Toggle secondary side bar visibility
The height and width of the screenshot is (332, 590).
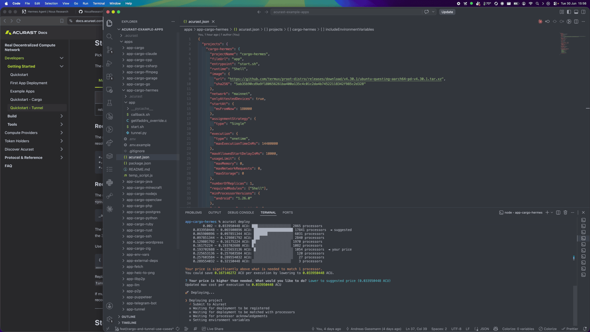pyautogui.click(x=583, y=12)
